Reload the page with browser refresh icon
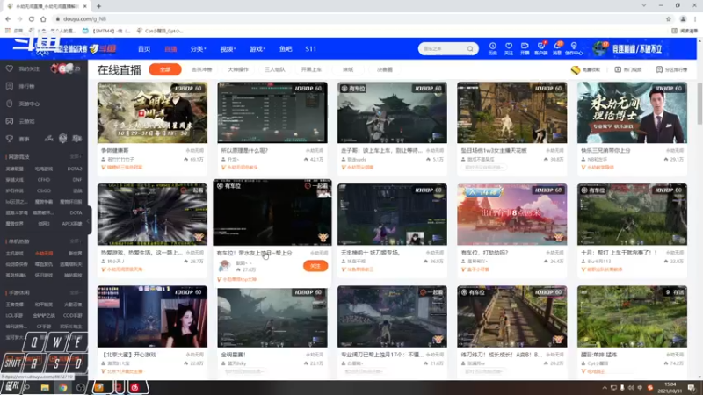The image size is (703, 395). (32, 18)
